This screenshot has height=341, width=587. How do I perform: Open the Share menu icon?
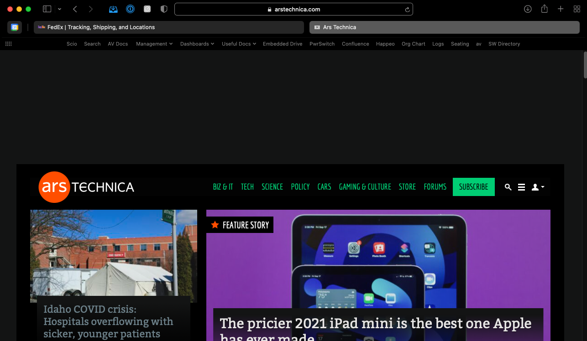point(544,9)
